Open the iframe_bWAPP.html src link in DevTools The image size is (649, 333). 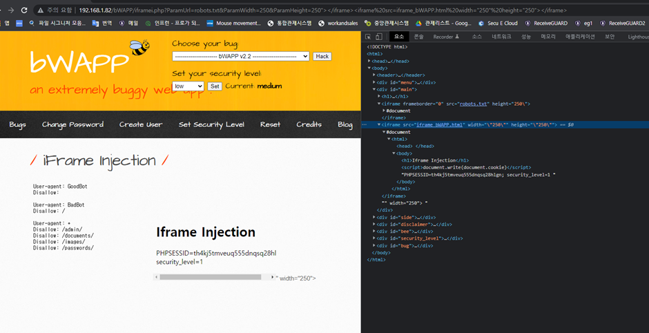point(440,124)
